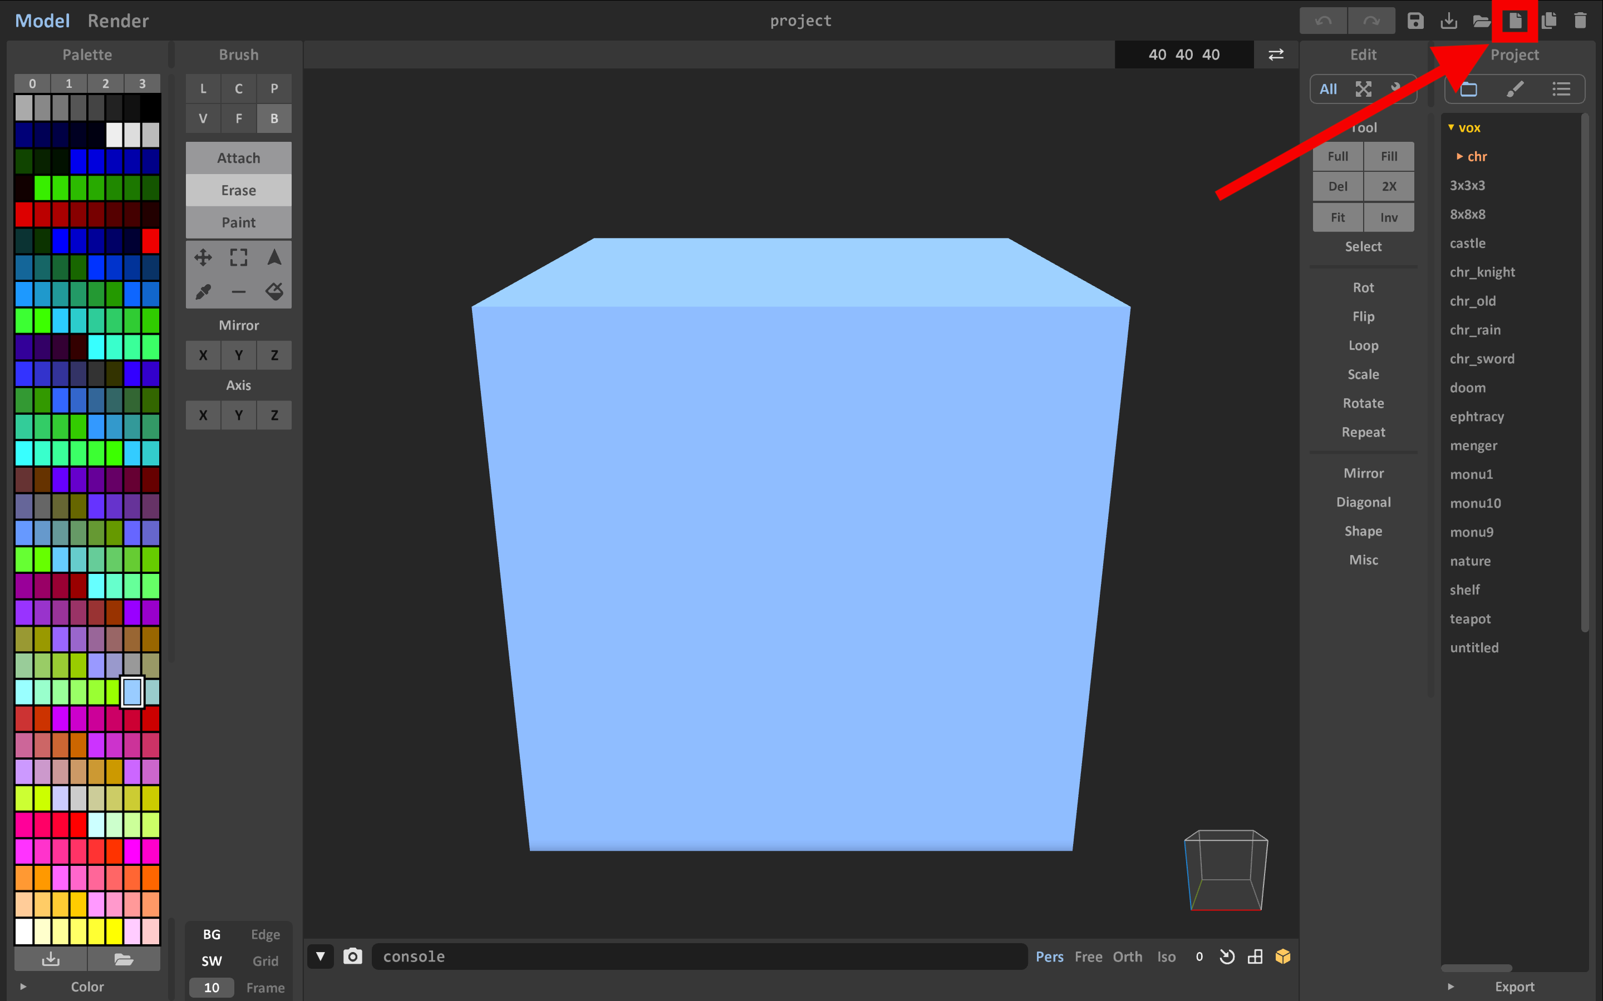Enable Axis Z mode

274,415
